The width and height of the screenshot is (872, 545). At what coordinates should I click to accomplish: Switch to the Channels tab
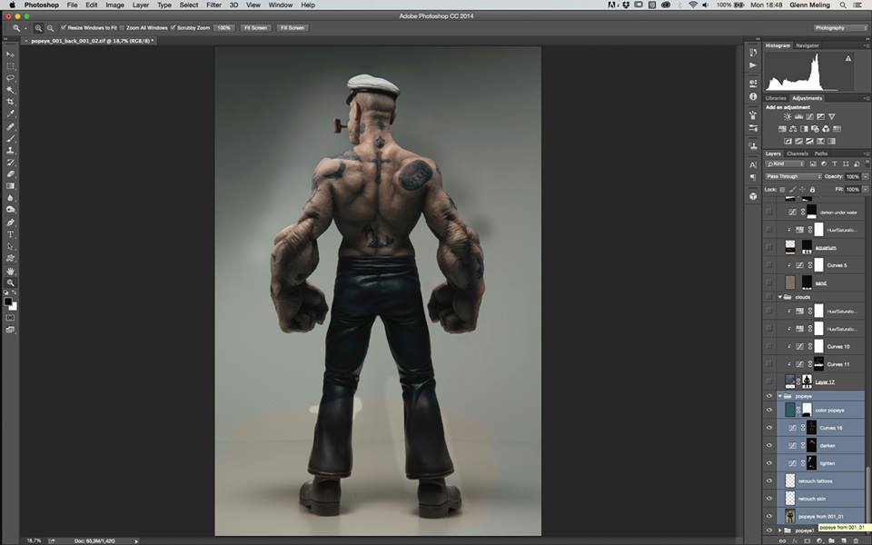pyautogui.click(x=798, y=154)
